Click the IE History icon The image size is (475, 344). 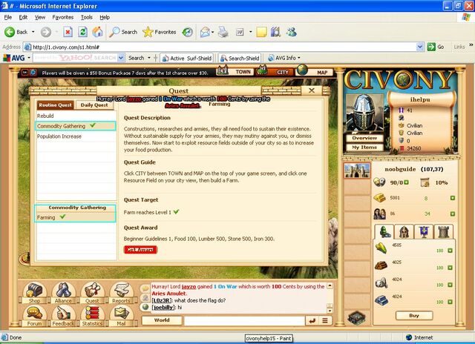[x=187, y=32]
